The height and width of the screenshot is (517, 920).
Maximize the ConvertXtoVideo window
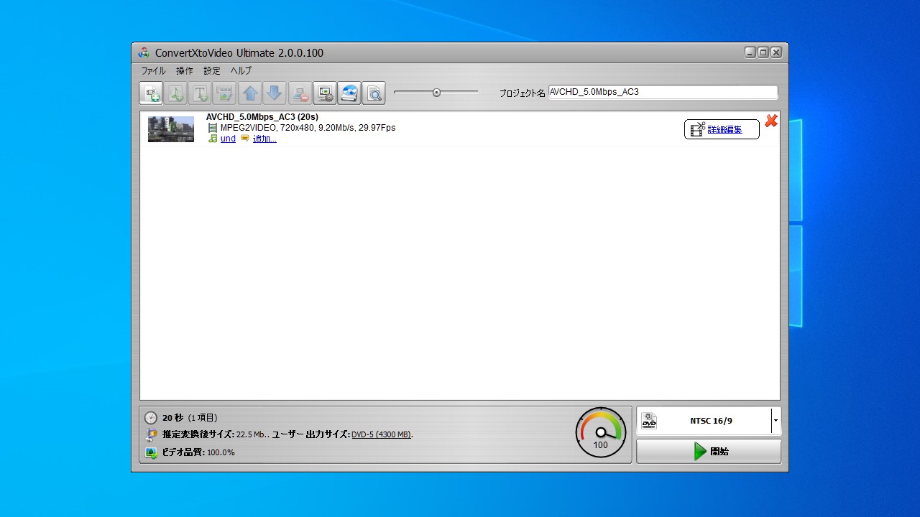tap(763, 52)
